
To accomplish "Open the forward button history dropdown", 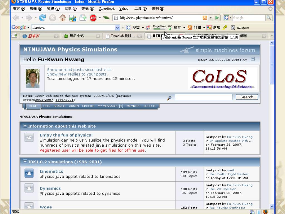I will (x=35, y=18).
